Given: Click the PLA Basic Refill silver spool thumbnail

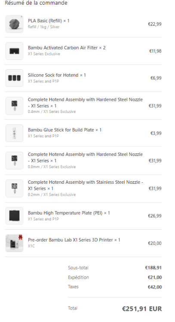Looking at the screenshot, I should pos(14,24).
